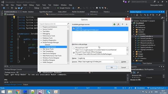
Task: Switch to the Team Explorer tab
Action: pos(147,63)
